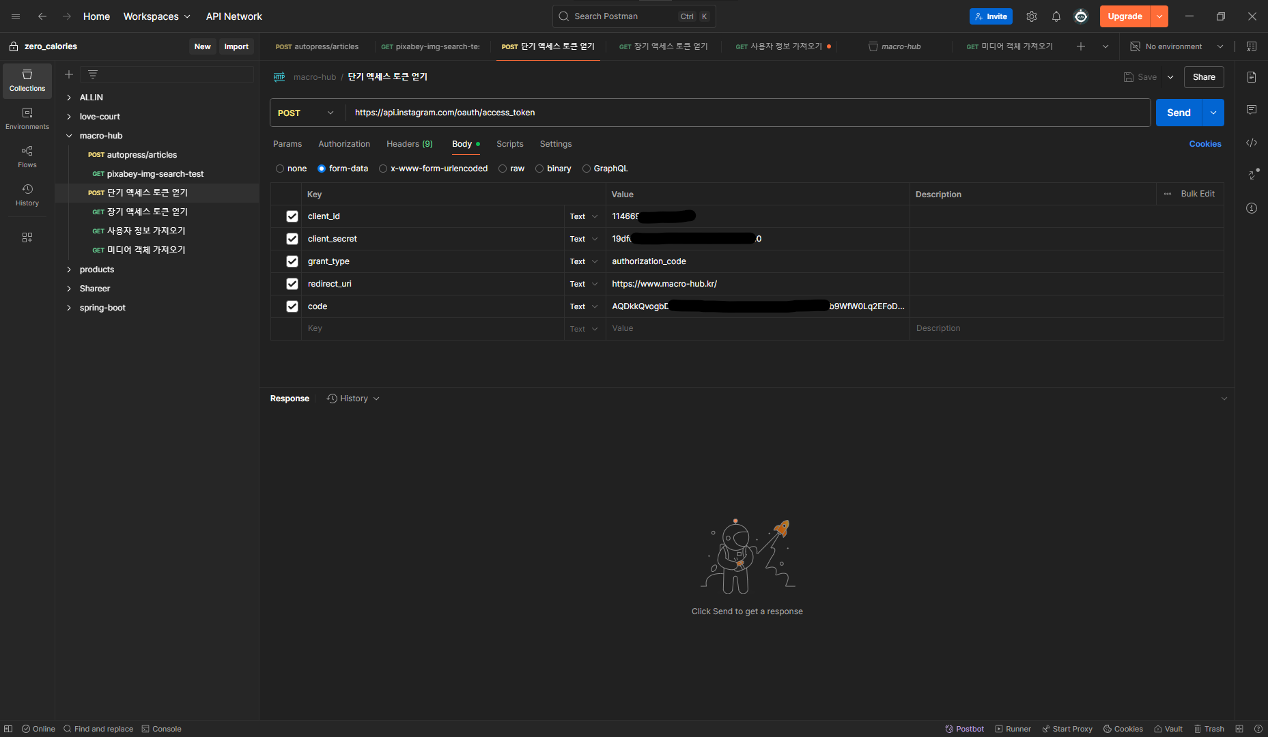Open Postbot in the status bar
Image resolution: width=1268 pixels, height=737 pixels.
click(964, 729)
